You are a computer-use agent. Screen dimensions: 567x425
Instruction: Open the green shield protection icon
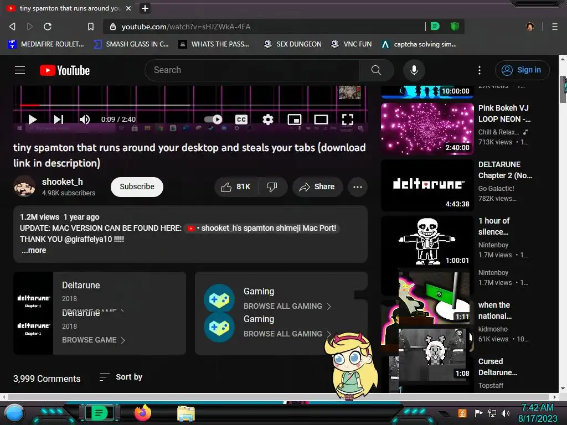pos(455,26)
